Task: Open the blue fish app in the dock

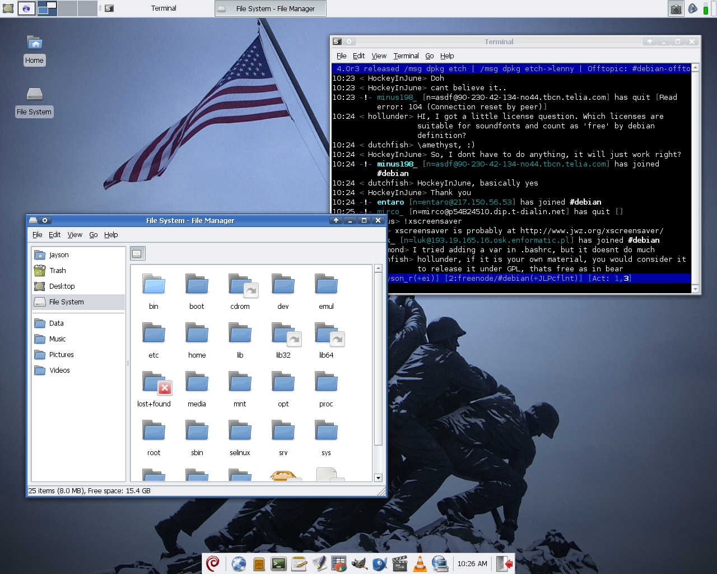Action: coord(380,563)
